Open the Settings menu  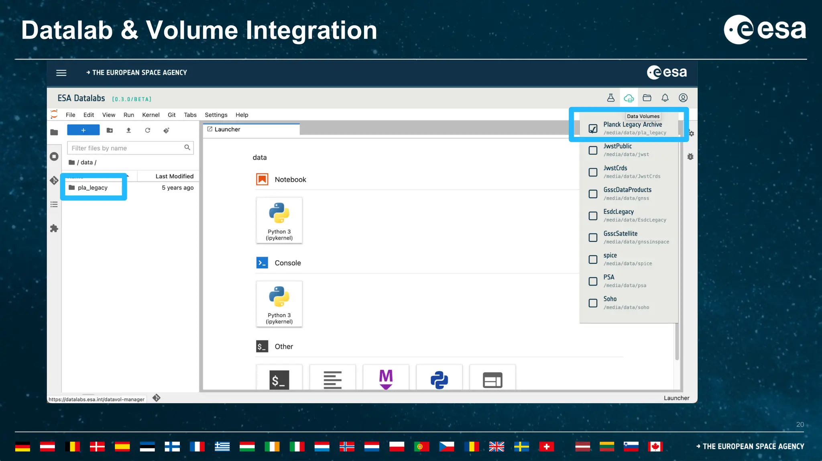click(216, 115)
